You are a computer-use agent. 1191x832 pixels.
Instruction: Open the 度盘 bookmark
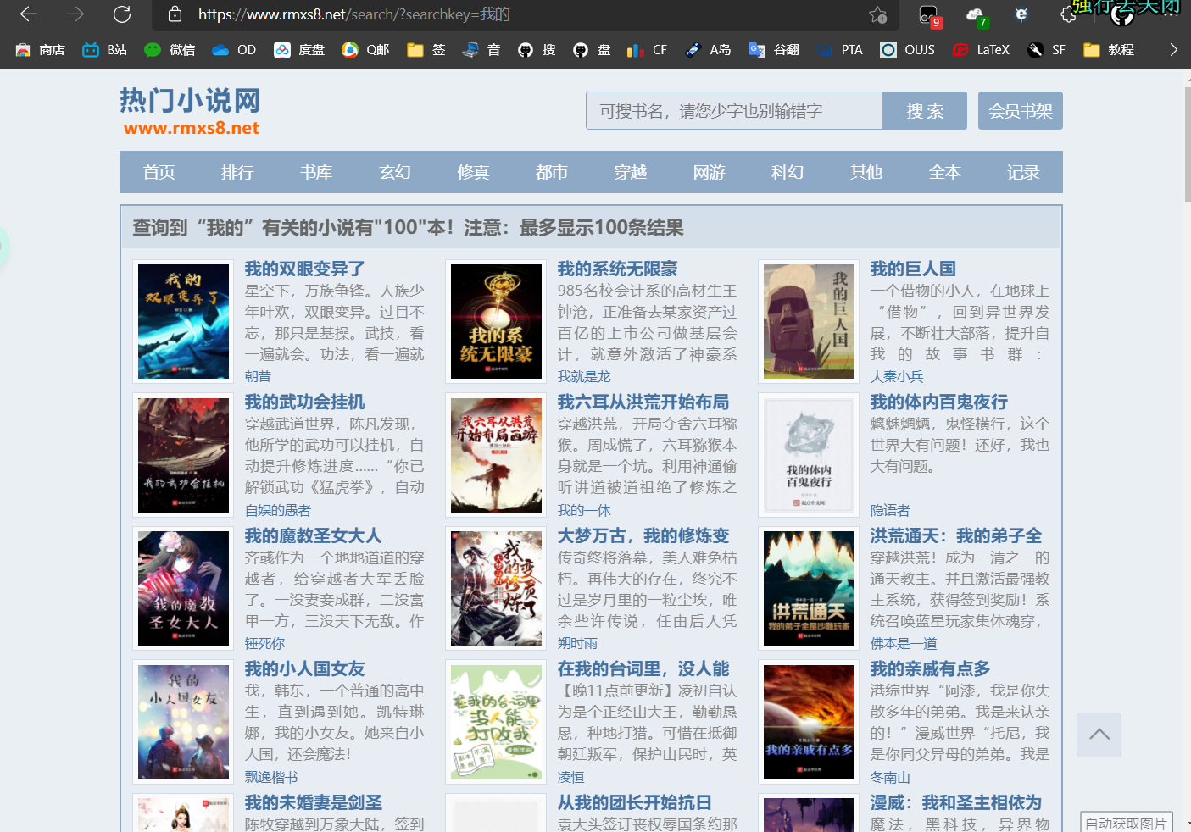[298, 49]
